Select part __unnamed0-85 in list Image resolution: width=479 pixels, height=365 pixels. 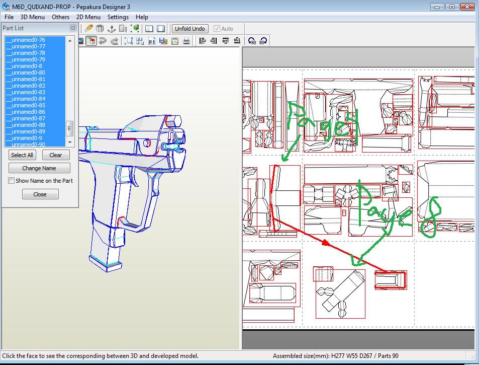pyautogui.click(x=35, y=105)
